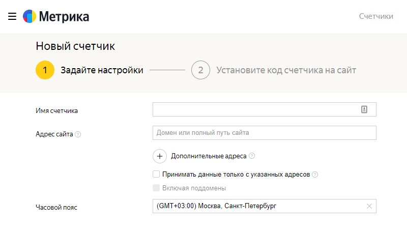Open the Счетчики link in header
The image size is (407, 229).
[x=376, y=16]
